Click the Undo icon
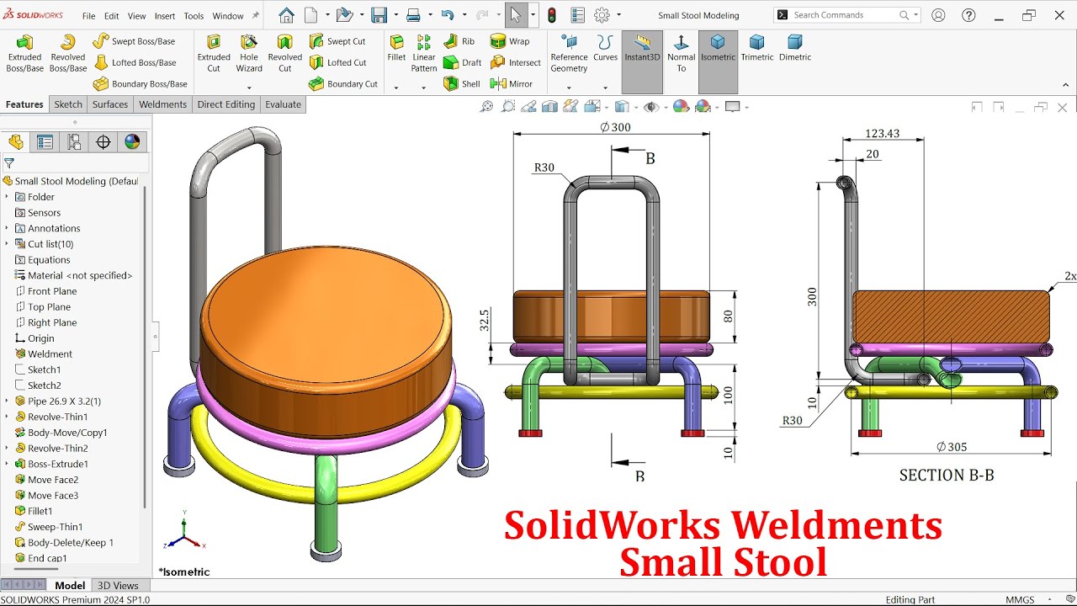Image resolution: width=1077 pixels, height=606 pixels. [448, 15]
